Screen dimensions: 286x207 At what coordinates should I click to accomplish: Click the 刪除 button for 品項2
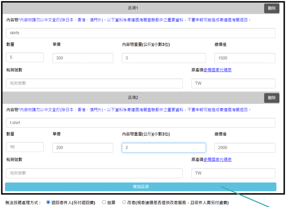click(271, 98)
